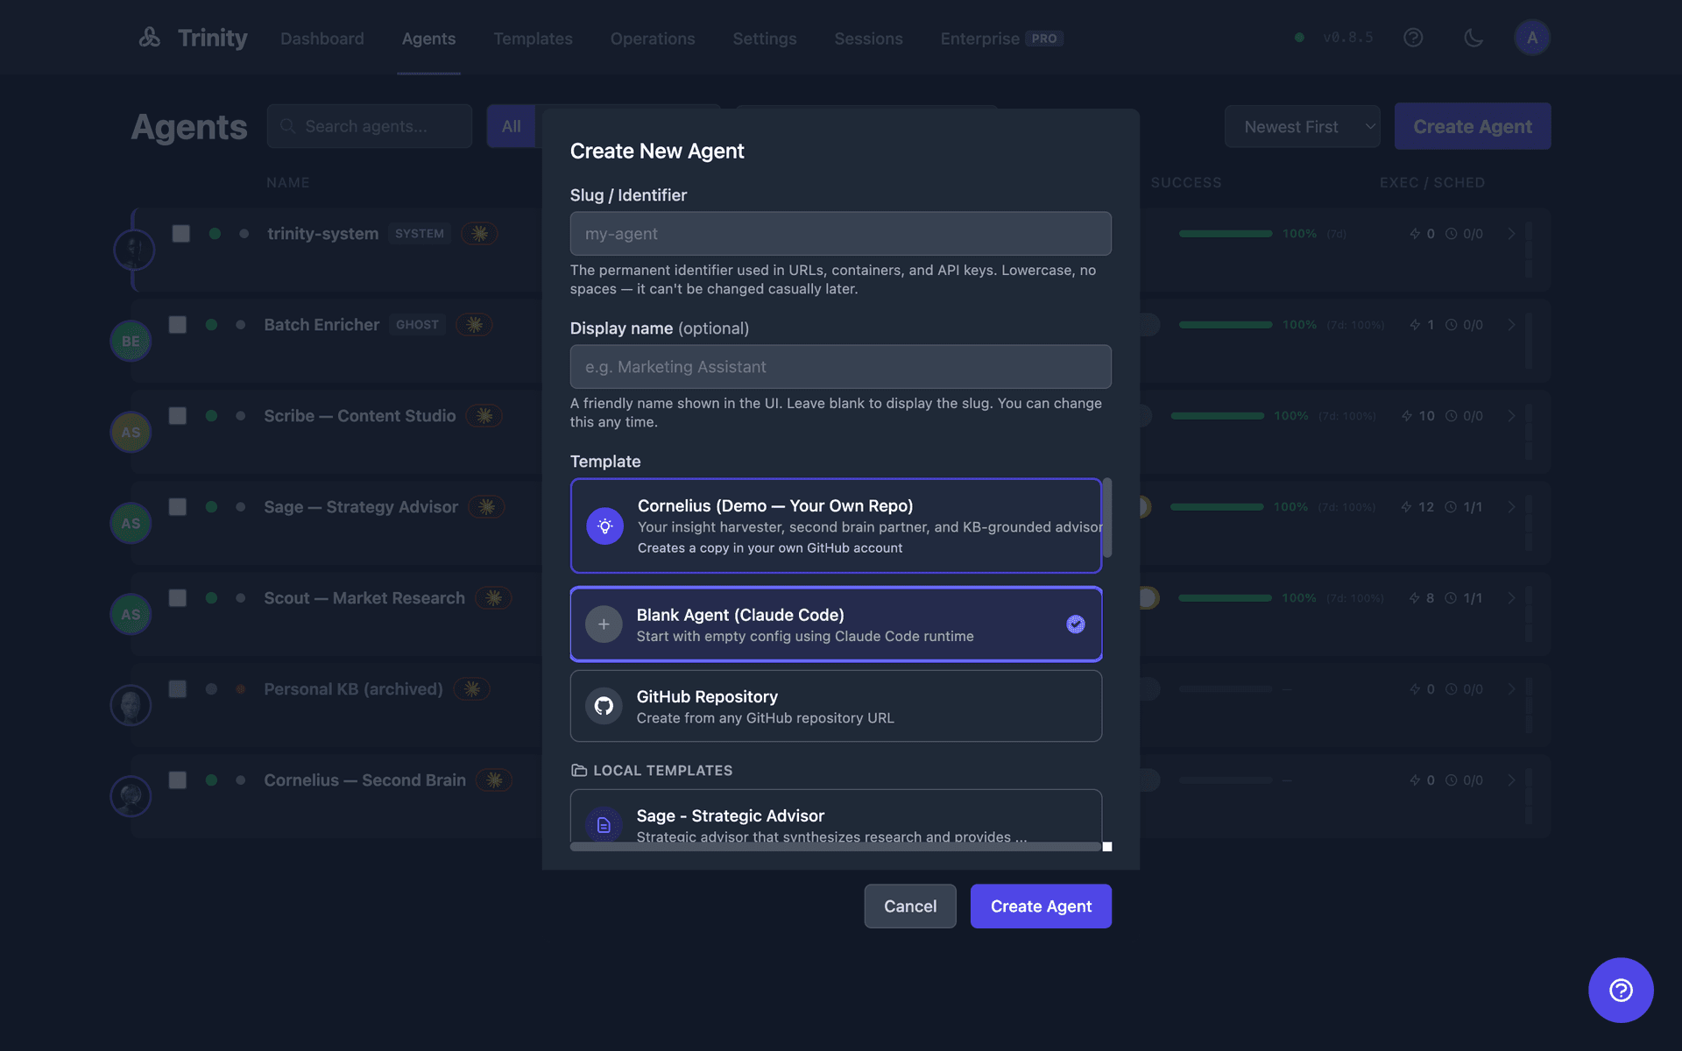Tick the Scribe — Content Studio checkbox
This screenshot has width=1682, height=1051.
178,416
